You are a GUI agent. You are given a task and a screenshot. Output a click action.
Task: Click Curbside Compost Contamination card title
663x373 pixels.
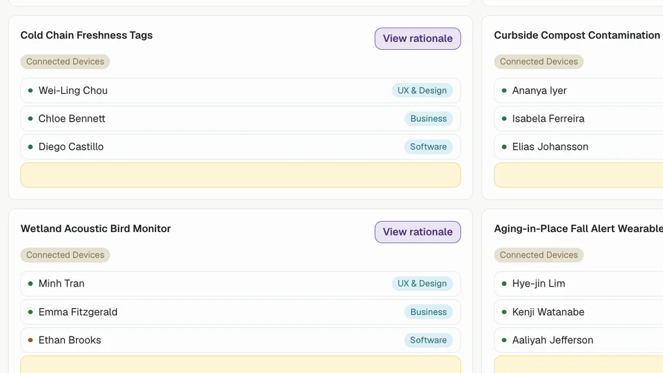point(577,35)
